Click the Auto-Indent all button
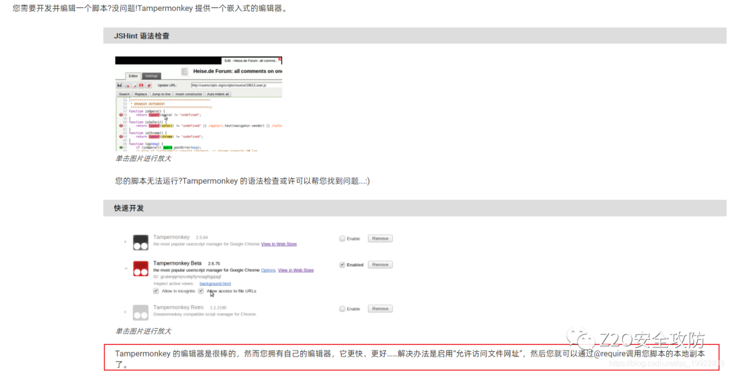This screenshot has height=372, width=729. tap(218, 94)
